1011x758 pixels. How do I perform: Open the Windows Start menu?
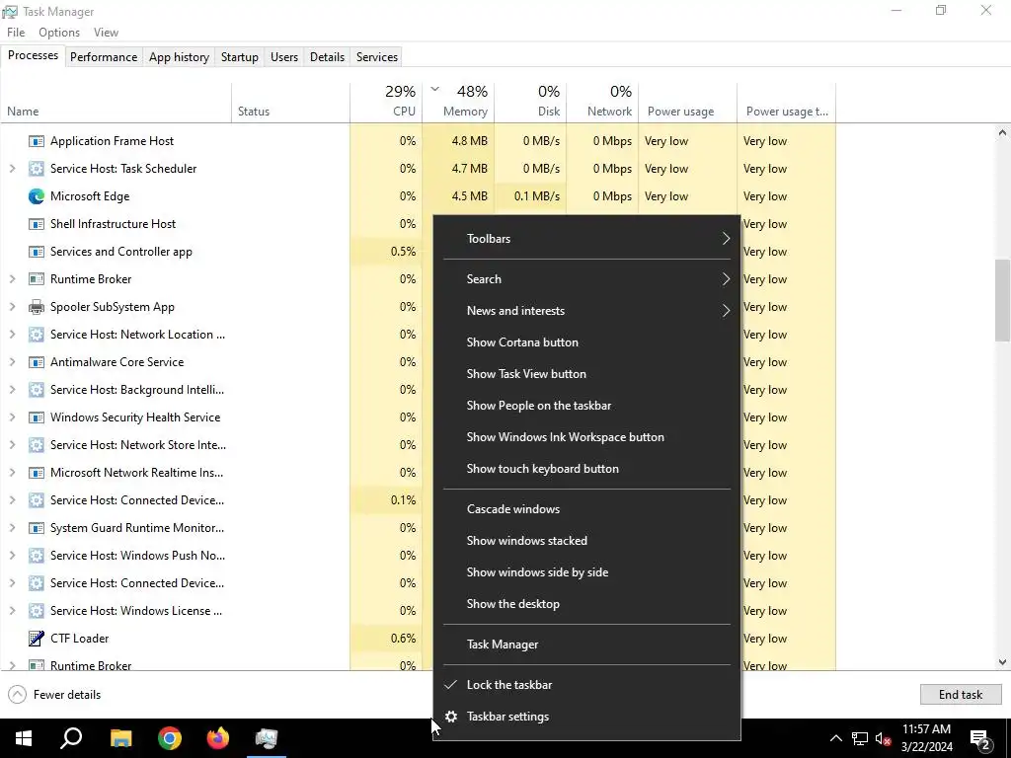[24, 738]
